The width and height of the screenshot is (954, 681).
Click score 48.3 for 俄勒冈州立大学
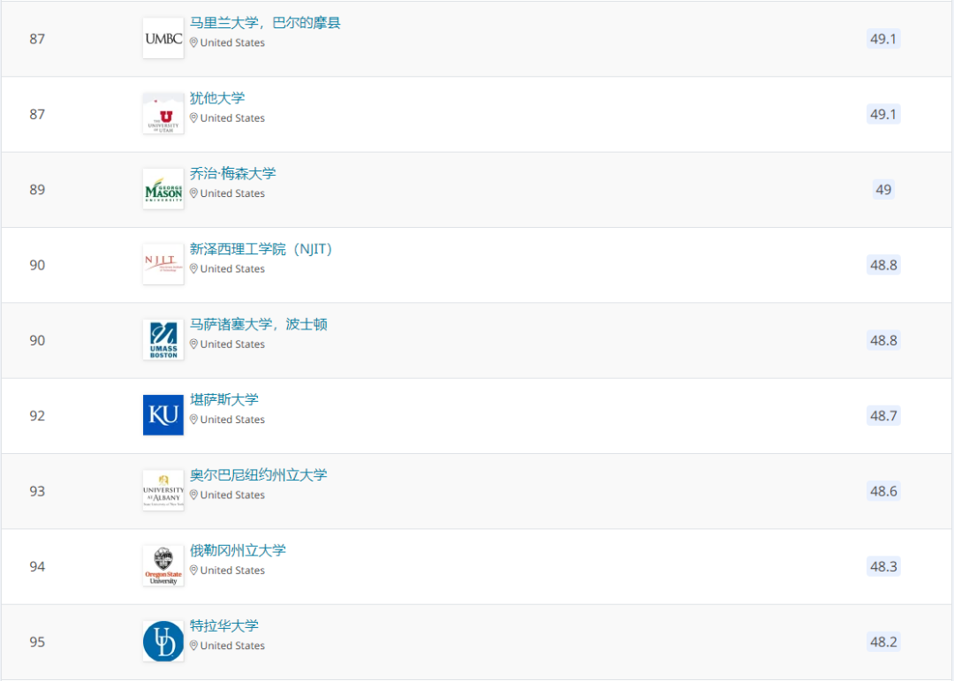tap(883, 566)
